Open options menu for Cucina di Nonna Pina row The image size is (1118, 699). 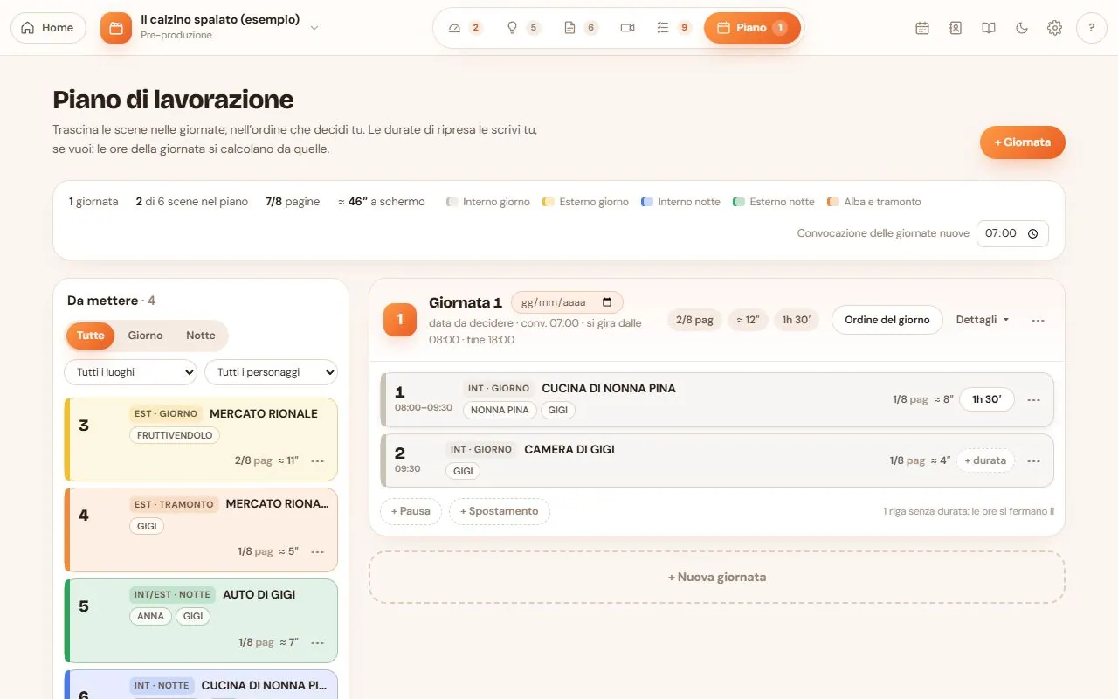click(x=1034, y=399)
